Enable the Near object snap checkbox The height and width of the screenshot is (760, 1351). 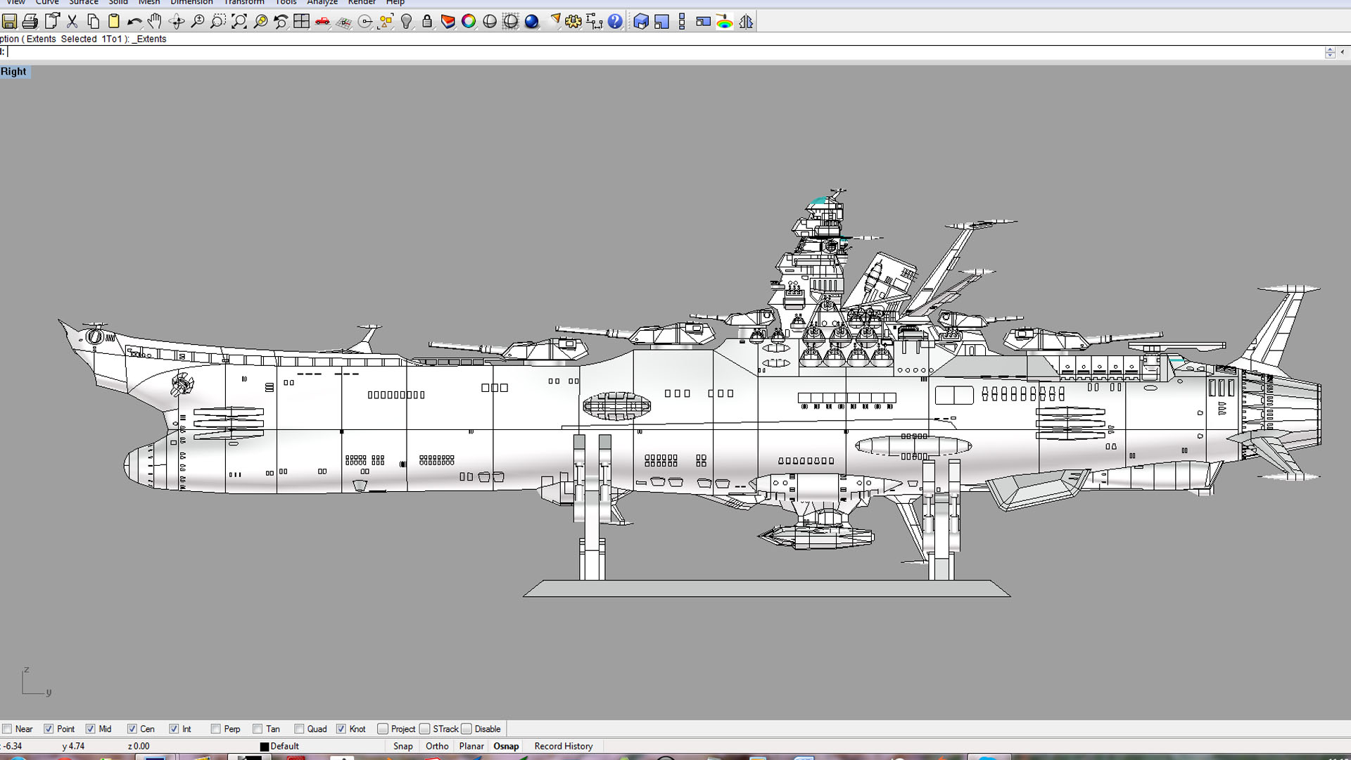pos(7,729)
